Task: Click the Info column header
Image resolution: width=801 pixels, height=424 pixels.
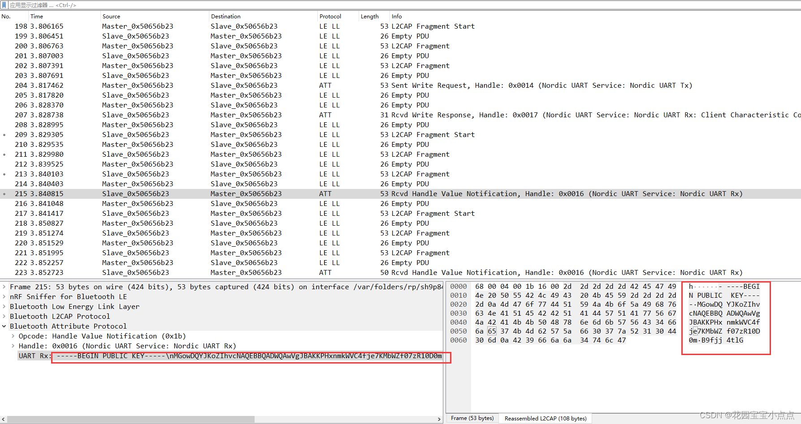Action: coord(397,17)
